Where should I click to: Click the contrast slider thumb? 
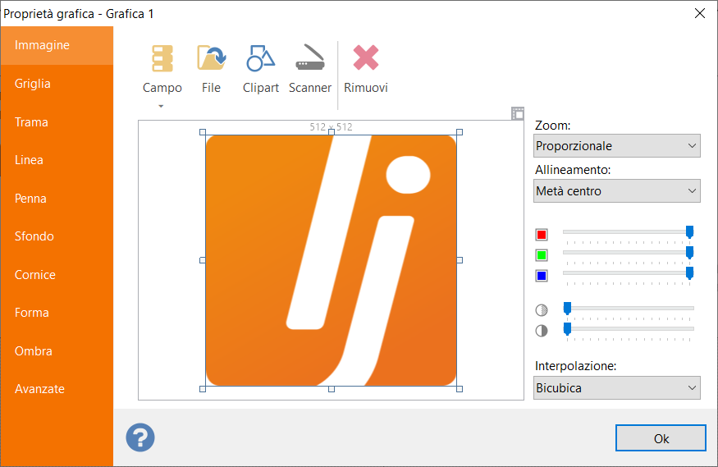567,329
